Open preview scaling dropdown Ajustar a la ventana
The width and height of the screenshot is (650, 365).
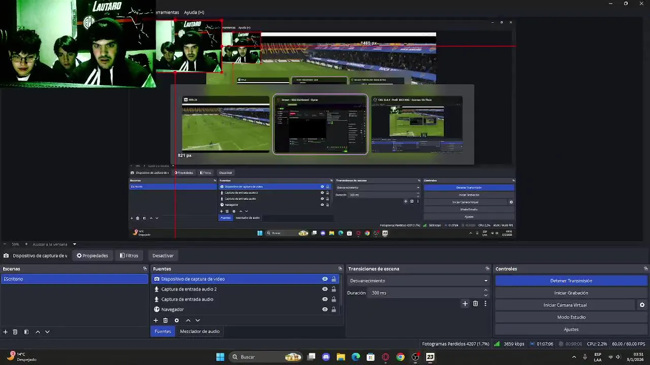click(x=54, y=244)
